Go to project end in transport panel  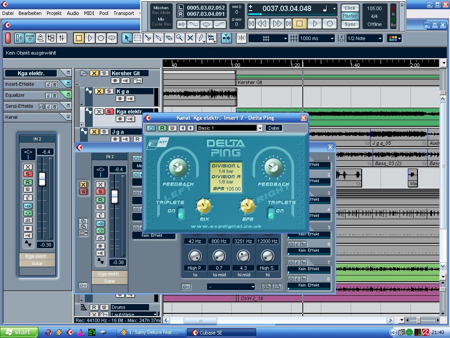288,24
